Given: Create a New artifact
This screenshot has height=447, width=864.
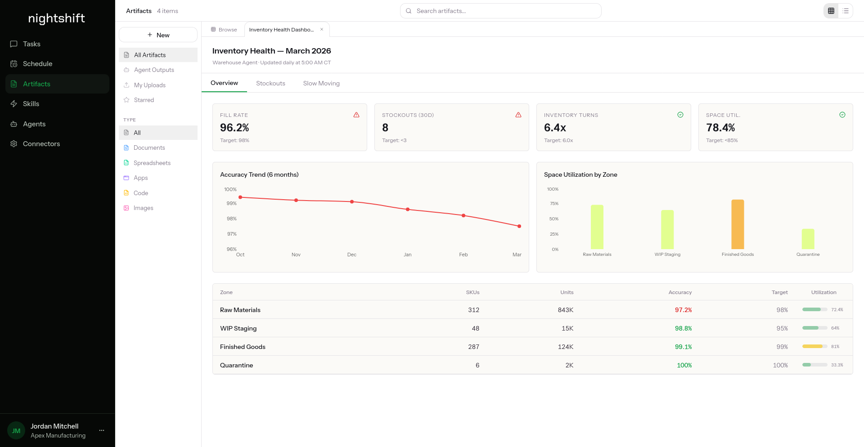Looking at the screenshot, I should click(158, 35).
